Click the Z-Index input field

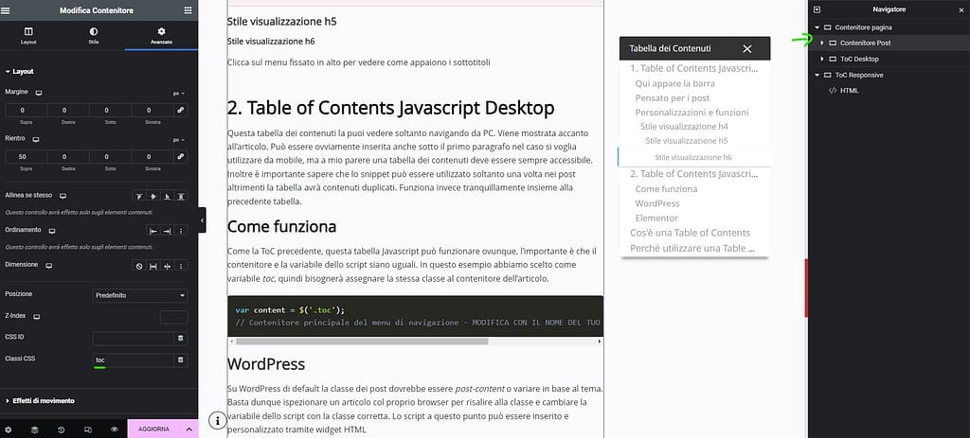173,317
